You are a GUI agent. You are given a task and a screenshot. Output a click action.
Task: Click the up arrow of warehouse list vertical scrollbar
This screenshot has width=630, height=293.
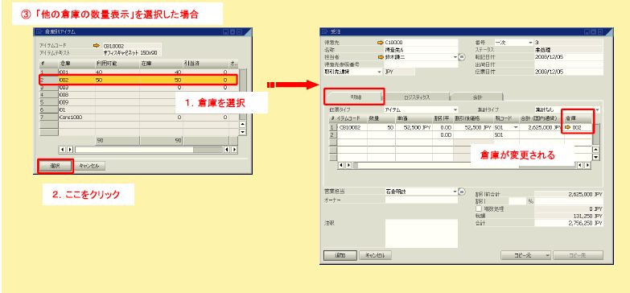click(x=242, y=125)
